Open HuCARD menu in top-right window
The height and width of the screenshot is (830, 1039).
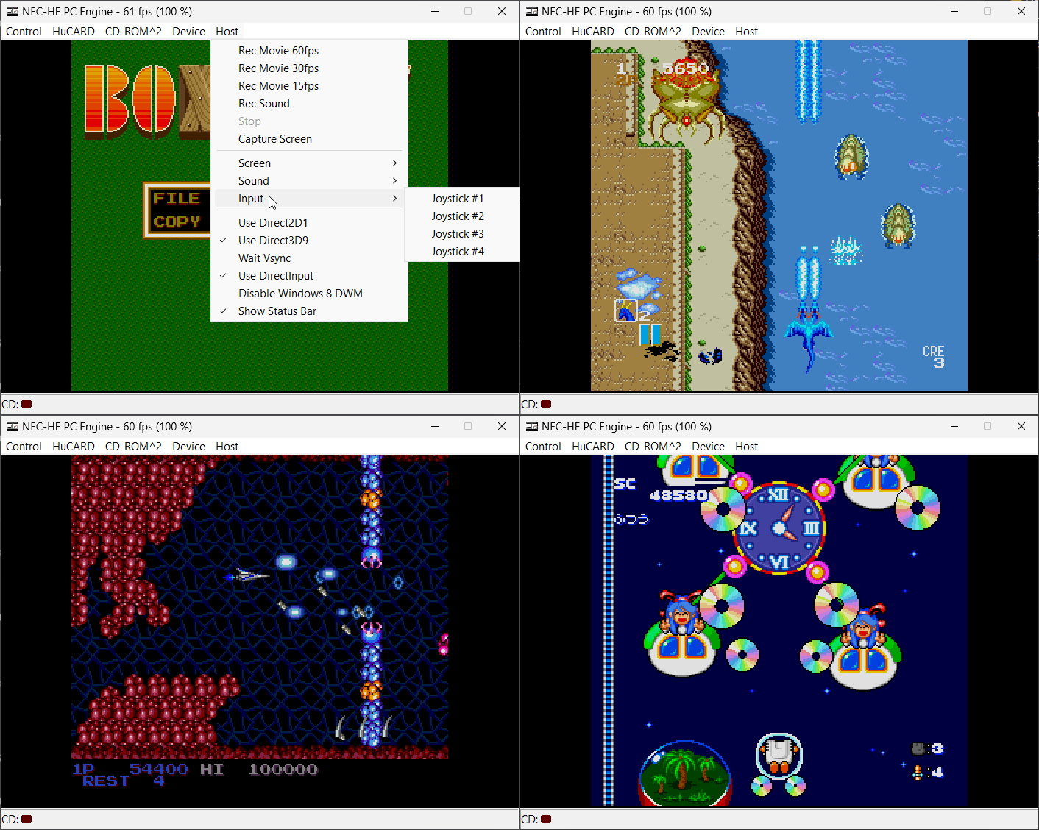tap(592, 32)
